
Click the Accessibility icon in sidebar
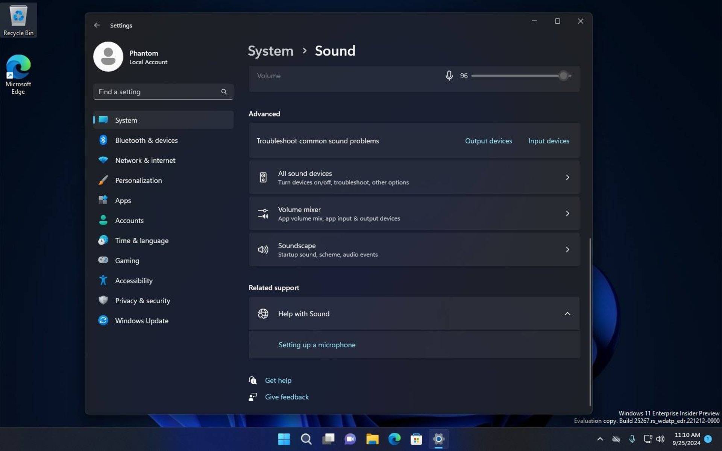[x=103, y=280]
